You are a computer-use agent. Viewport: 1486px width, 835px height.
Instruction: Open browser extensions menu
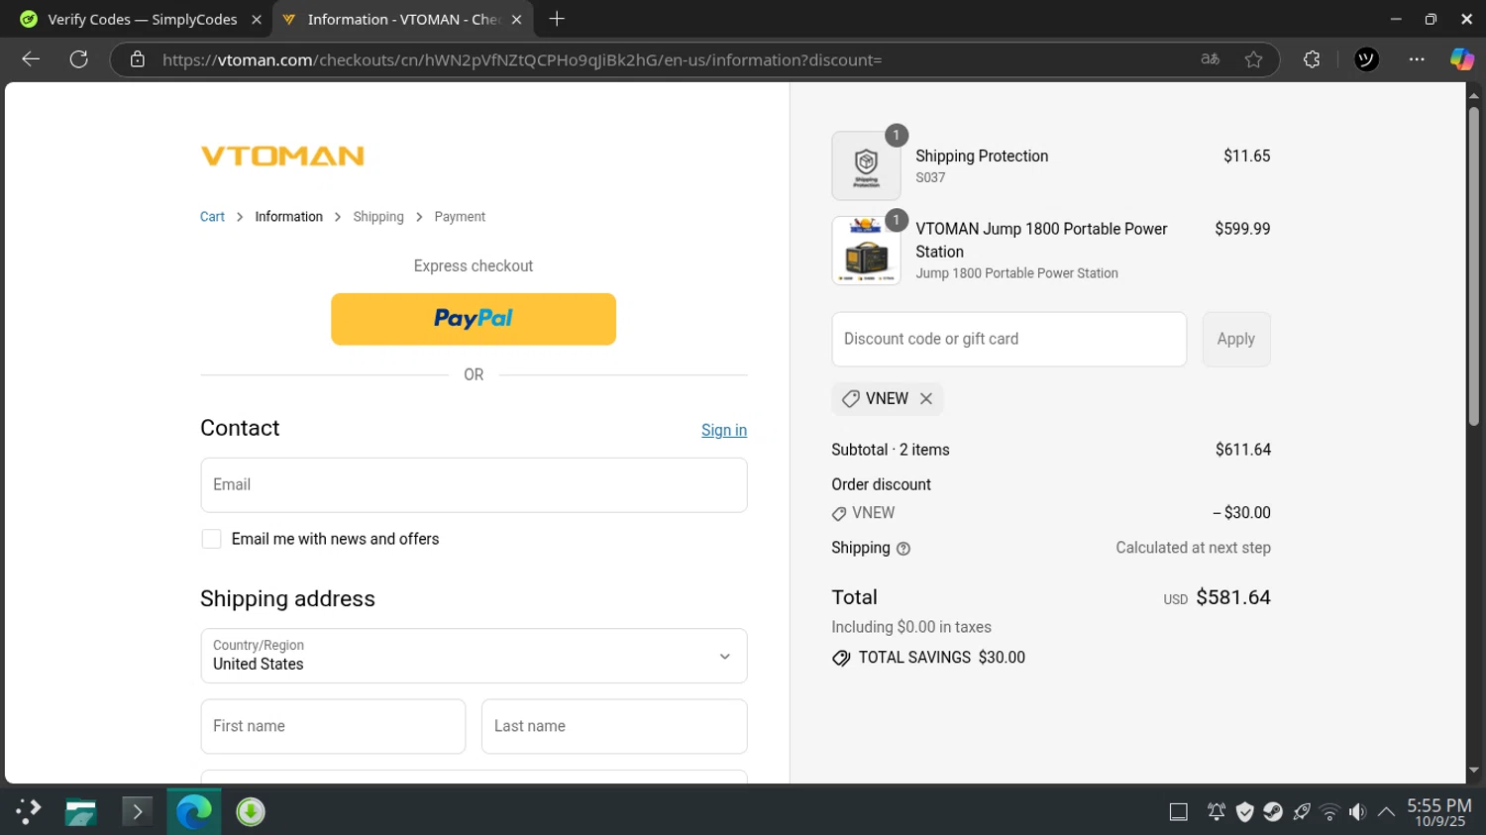(1312, 59)
